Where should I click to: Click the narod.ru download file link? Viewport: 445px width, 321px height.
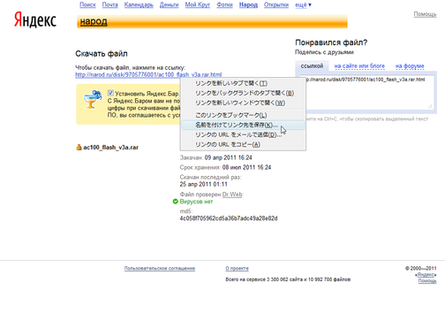click(148, 74)
